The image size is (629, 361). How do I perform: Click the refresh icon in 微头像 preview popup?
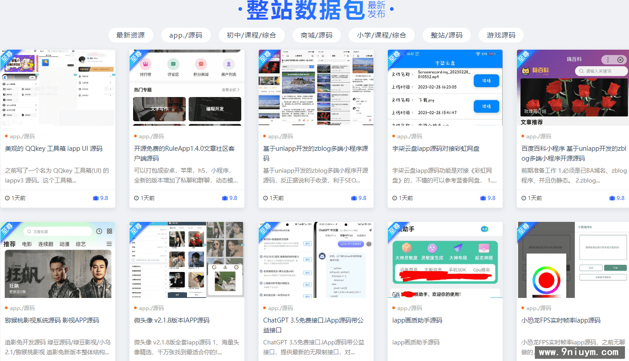coord(214,267)
